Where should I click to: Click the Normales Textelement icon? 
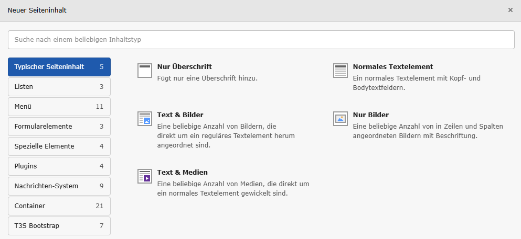click(341, 71)
